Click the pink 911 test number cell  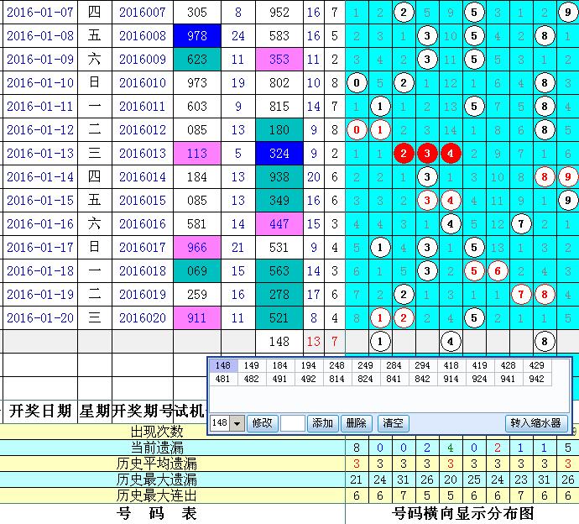[x=197, y=317]
